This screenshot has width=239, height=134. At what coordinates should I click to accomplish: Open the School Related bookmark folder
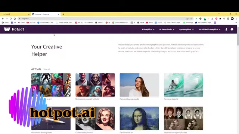tap(120, 22)
